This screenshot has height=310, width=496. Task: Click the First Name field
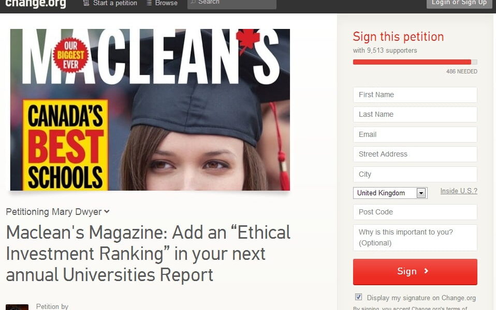[415, 95]
